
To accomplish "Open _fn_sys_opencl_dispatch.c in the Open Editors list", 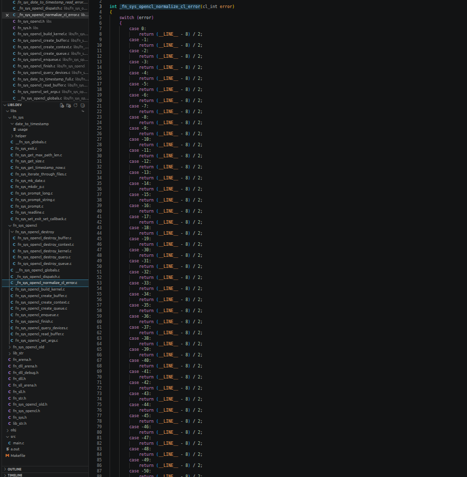I will click(45, 8).
